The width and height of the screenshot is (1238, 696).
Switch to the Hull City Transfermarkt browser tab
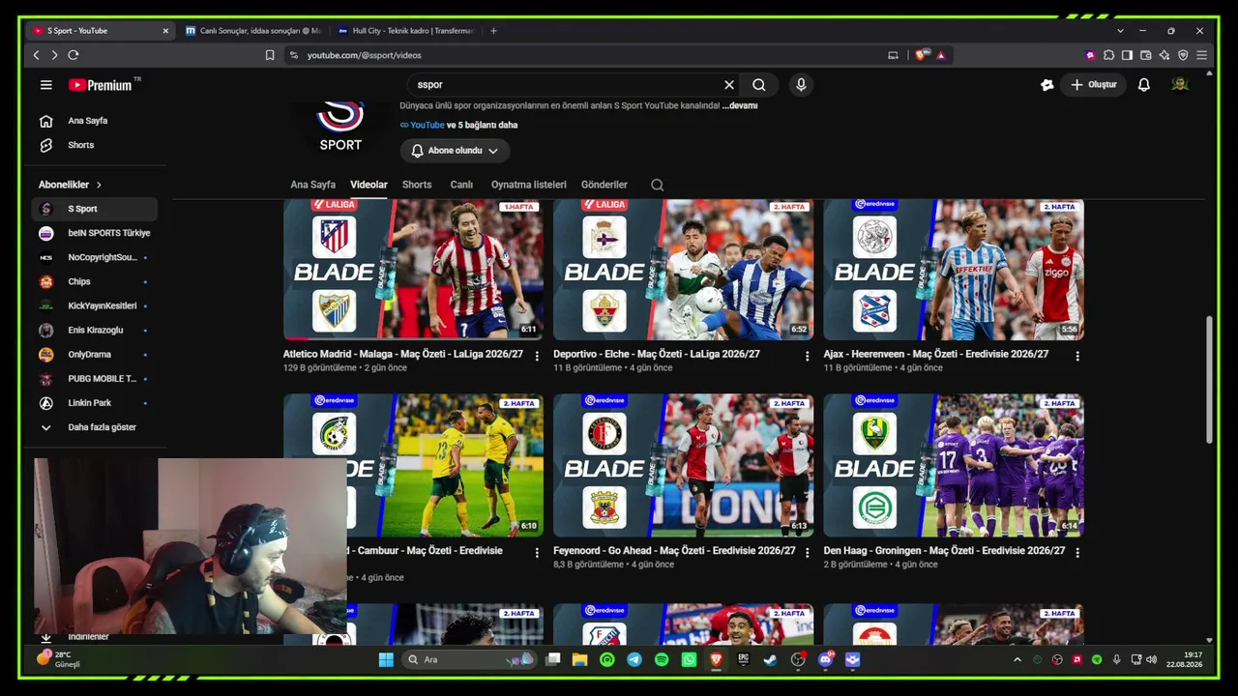pos(404,31)
